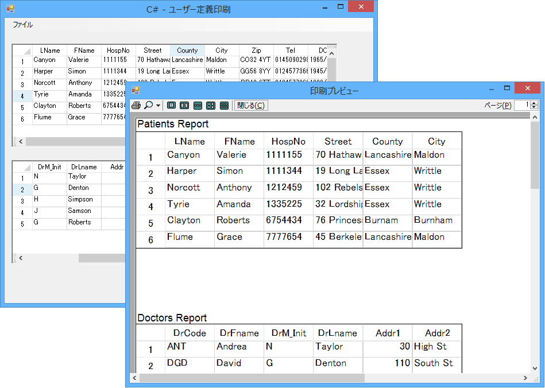Image resolution: width=545 pixels, height=388 pixels.
Task: Open the zoom dropdown arrow
Action: coord(158,106)
